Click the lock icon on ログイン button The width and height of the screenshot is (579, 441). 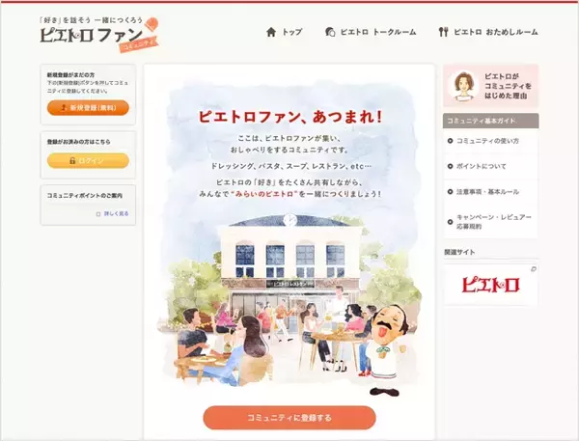72,160
